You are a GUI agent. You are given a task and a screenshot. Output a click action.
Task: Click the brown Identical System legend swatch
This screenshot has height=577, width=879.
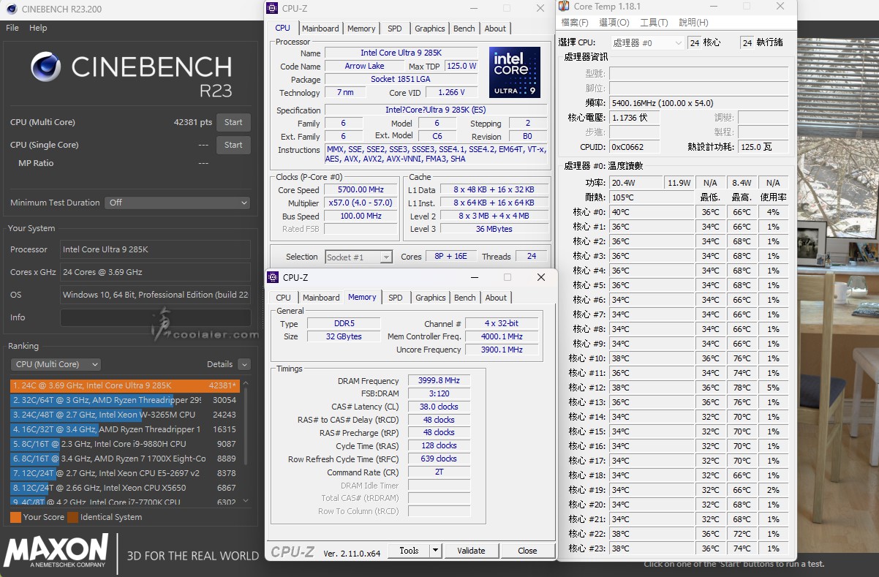[73, 517]
